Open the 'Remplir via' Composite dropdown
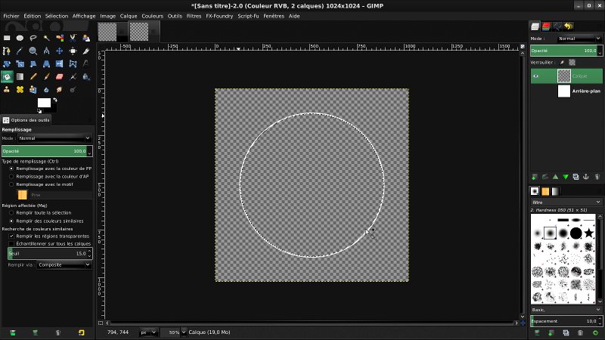Image resolution: width=605 pixels, height=340 pixels. pos(64,265)
